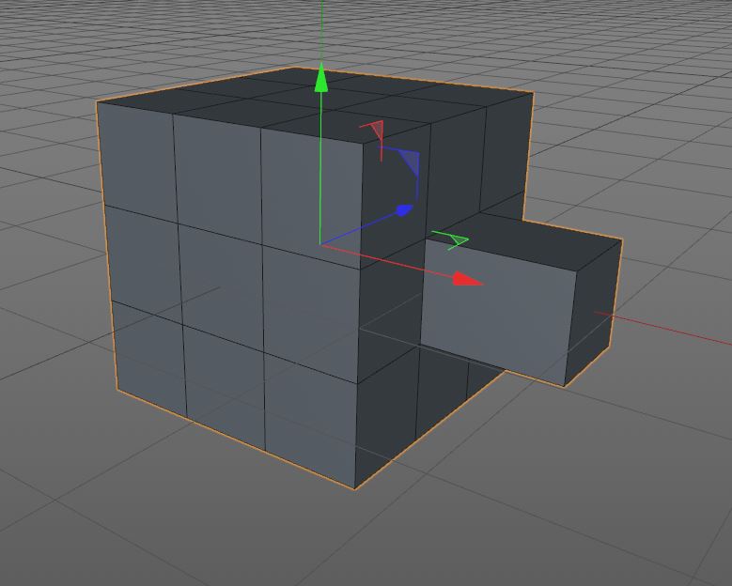Grab the green Y-axis arrowhead of the gizmo
732x586 pixels.
point(320,77)
